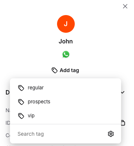Click the orange J avatar
Screen dimensions: 134x146
[x=66, y=24]
